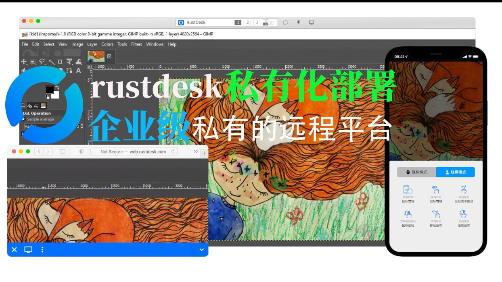Tap the 鼠标右键 gesture icon on phone

[436, 190]
